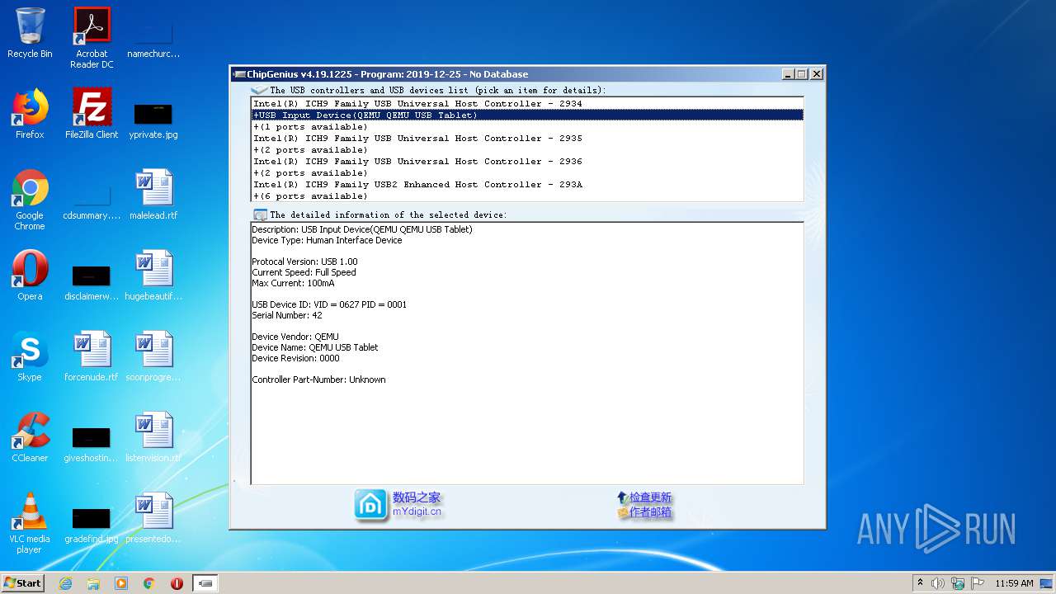
Task: Open Windows Explorer folder in taskbar
Action: 93,583
